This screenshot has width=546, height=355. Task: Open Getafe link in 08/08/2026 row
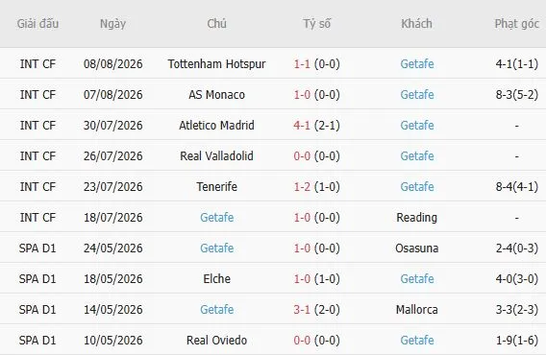417,64
